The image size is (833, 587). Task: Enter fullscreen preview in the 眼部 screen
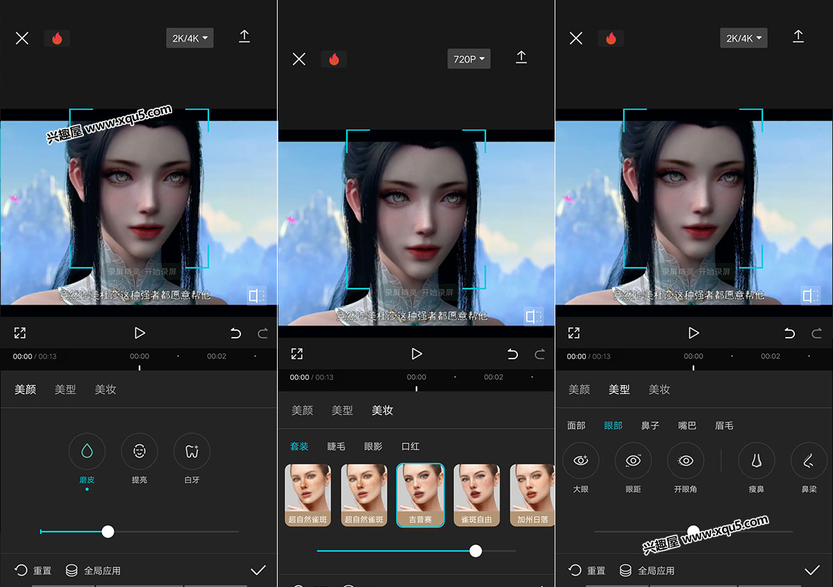click(574, 333)
